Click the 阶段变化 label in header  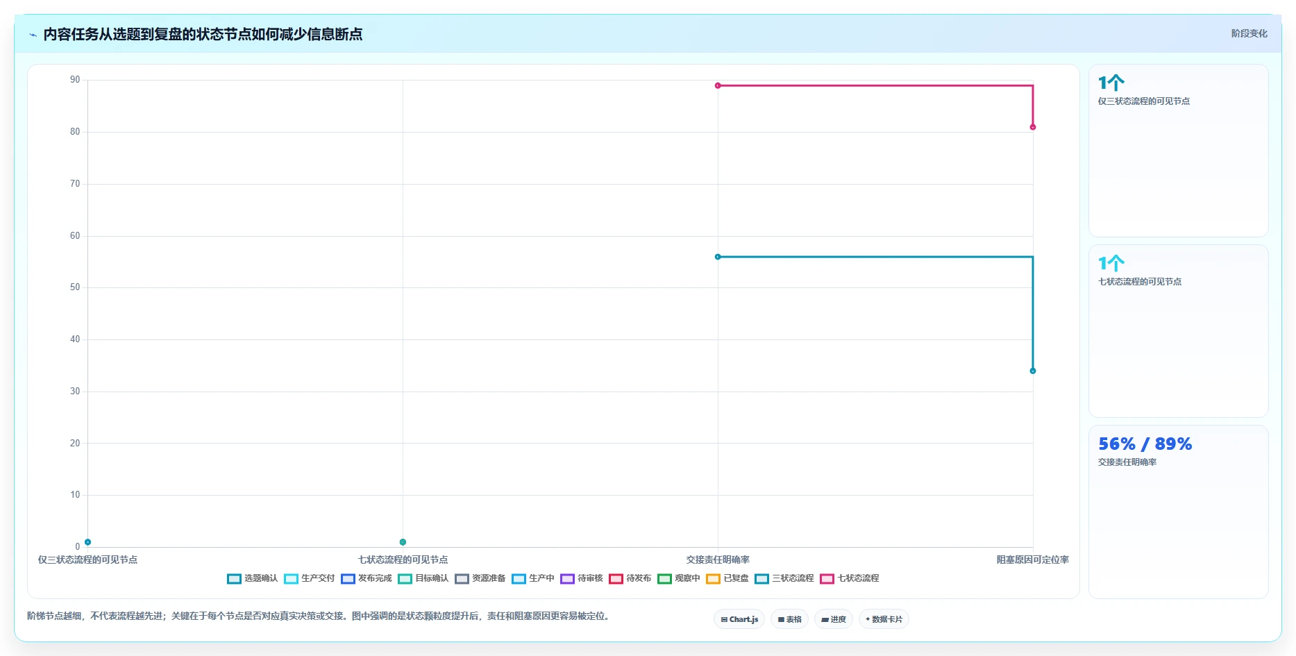[x=1249, y=33]
